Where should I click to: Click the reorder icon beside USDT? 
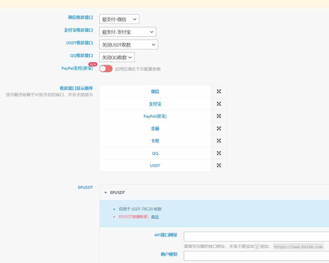tap(219, 165)
